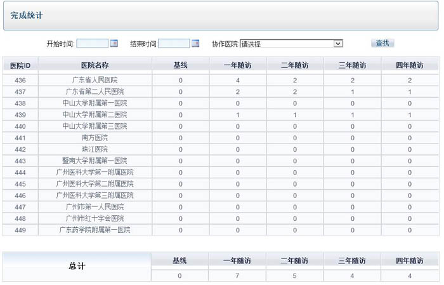Select hospital ID 449 cell
Image resolution: width=444 pixels, height=285 pixels.
tap(20, 230)
